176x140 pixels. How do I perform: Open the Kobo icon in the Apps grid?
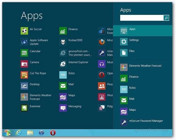pos(63,75)
